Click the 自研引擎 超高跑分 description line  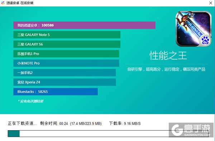[x=166, y=69]
